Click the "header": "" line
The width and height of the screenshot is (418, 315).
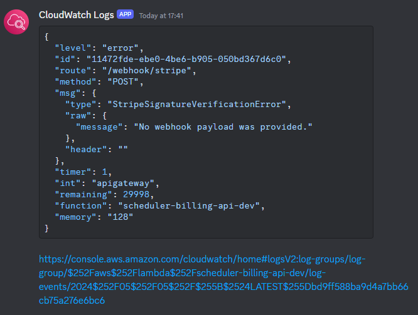(x=97, y=150)
